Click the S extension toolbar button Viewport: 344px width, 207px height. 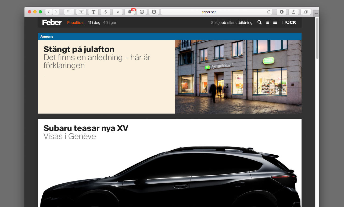(x=105, y=12)
